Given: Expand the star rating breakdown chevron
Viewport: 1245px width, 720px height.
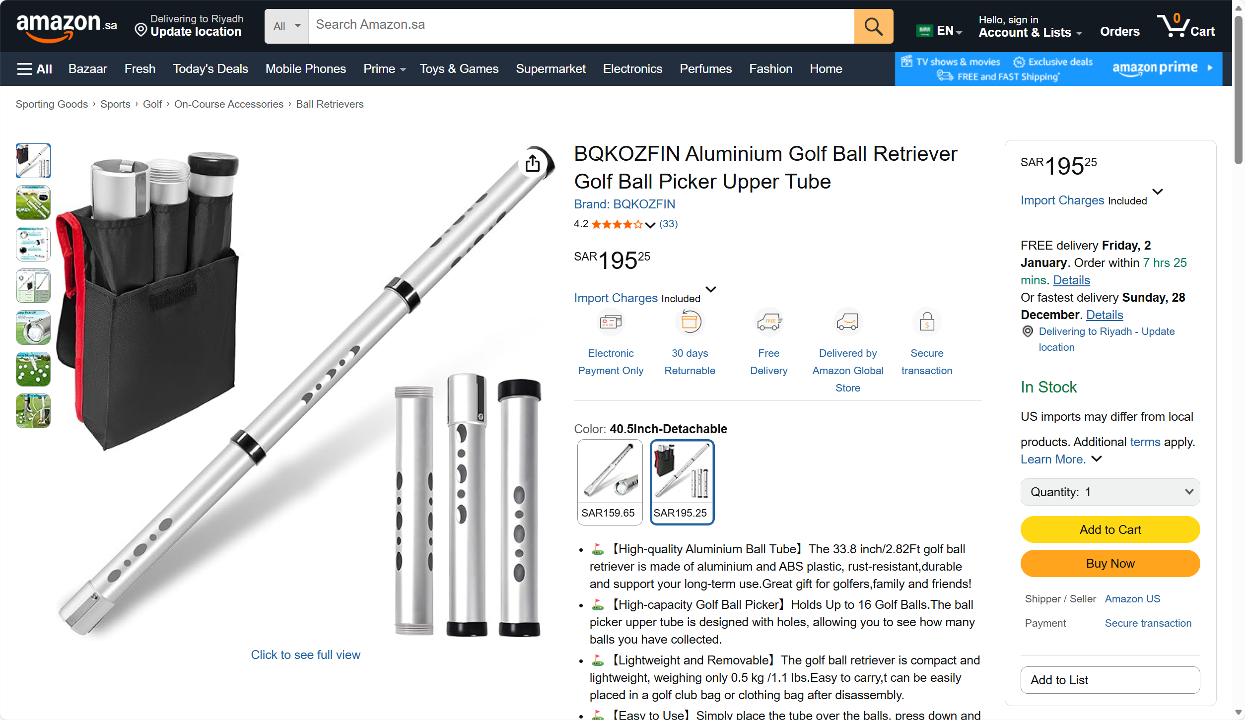Looking at the screenshot, I should [x=650, y=225].
